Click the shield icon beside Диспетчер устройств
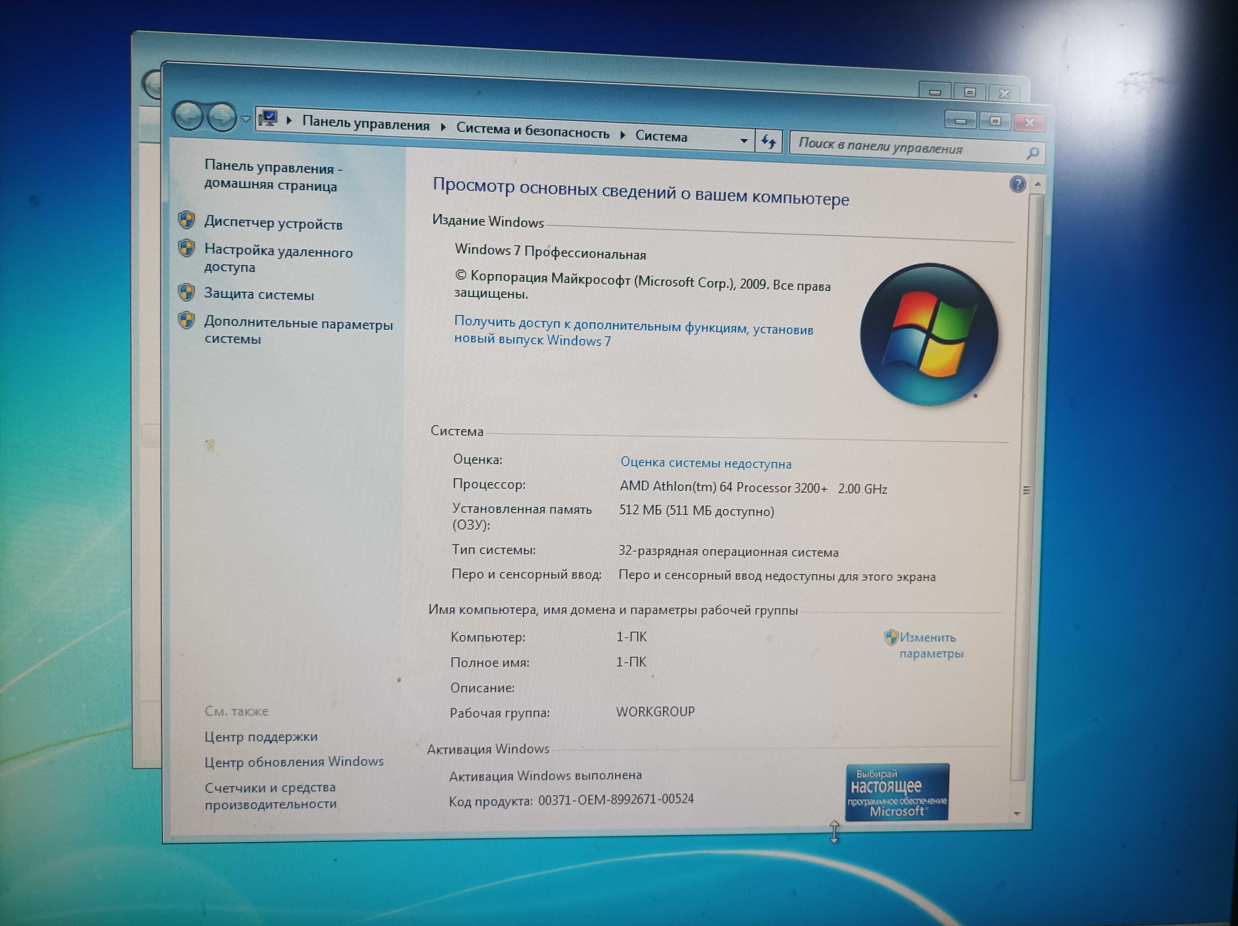The width and height of the screenshot is (1238, 926). [186, 220]
